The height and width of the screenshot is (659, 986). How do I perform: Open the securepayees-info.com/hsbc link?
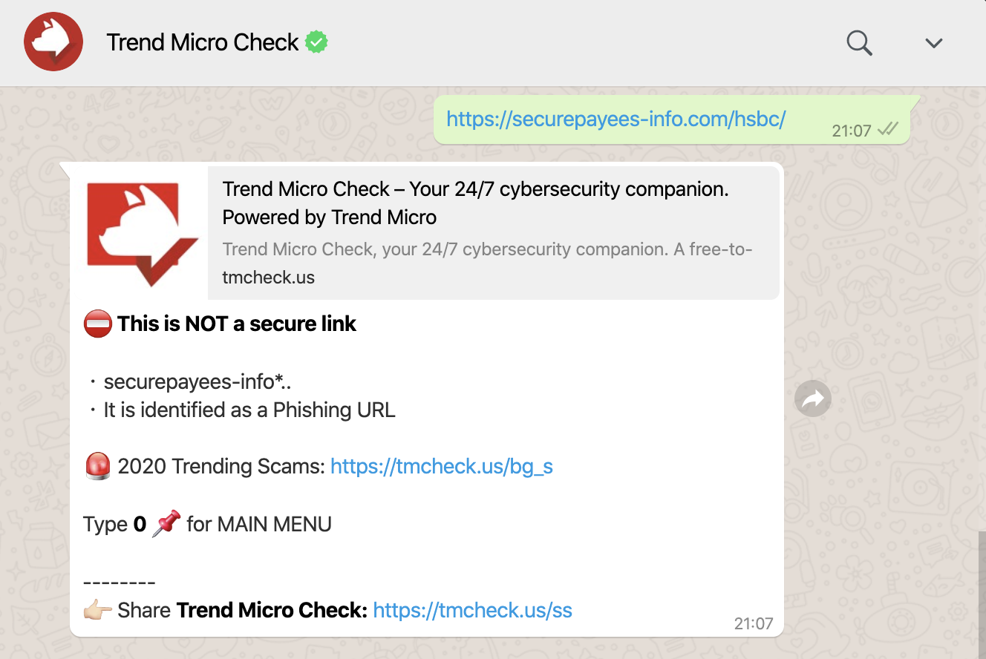click(616, 119)
